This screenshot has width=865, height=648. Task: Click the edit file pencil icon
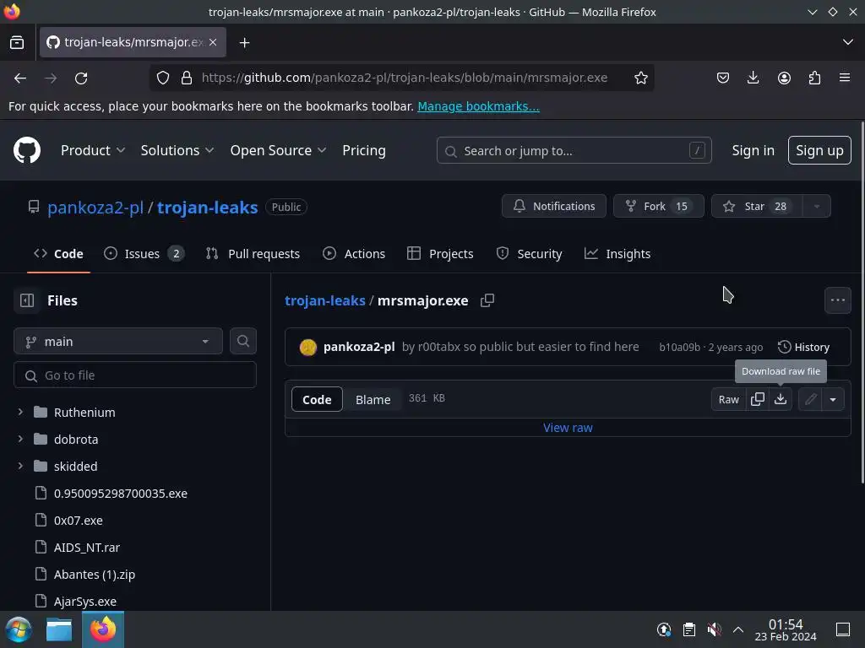[x=810, y=399]
